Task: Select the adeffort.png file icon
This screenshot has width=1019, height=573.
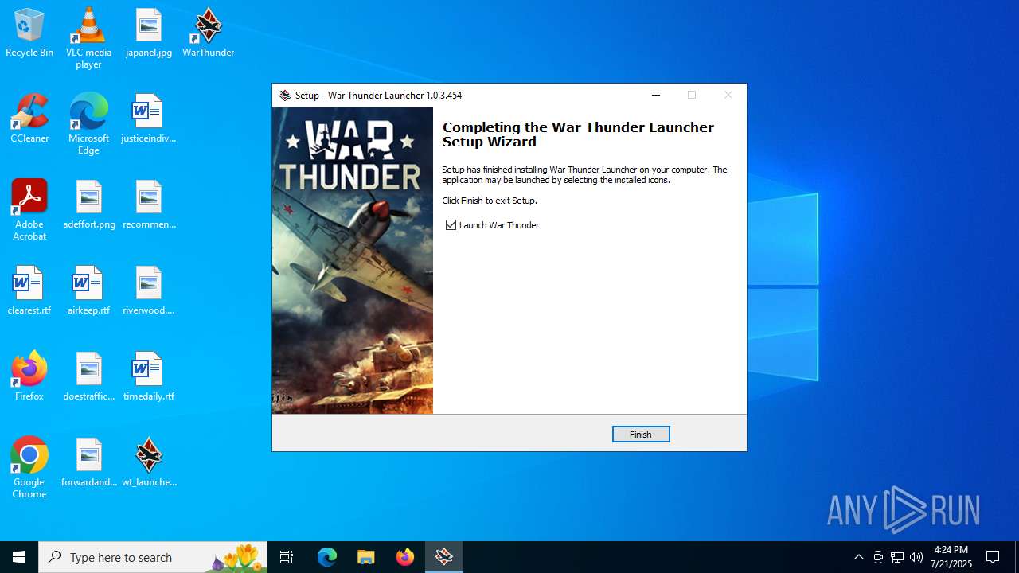Action: [x=89, y=205]
